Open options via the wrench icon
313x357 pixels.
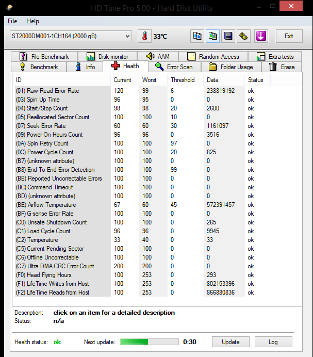tap(243, 36)
